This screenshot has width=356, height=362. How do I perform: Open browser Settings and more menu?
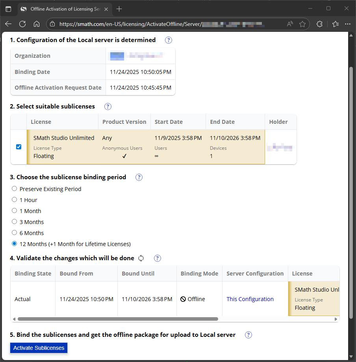pyautogui.click(x=348, y=24)
